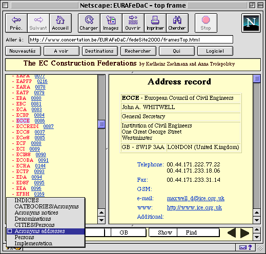Open search with Chercher binoculars

point(177,23)
